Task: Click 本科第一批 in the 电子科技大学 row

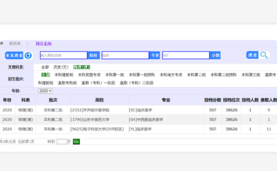Action: point(53,129)
